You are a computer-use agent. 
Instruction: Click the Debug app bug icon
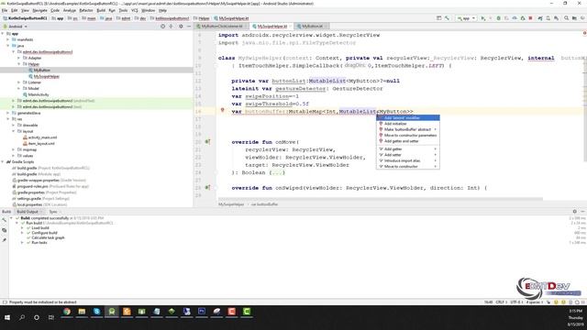point(498,18)
